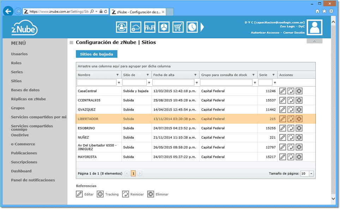Open Nombre column header filter menu

tap(117, 75)
